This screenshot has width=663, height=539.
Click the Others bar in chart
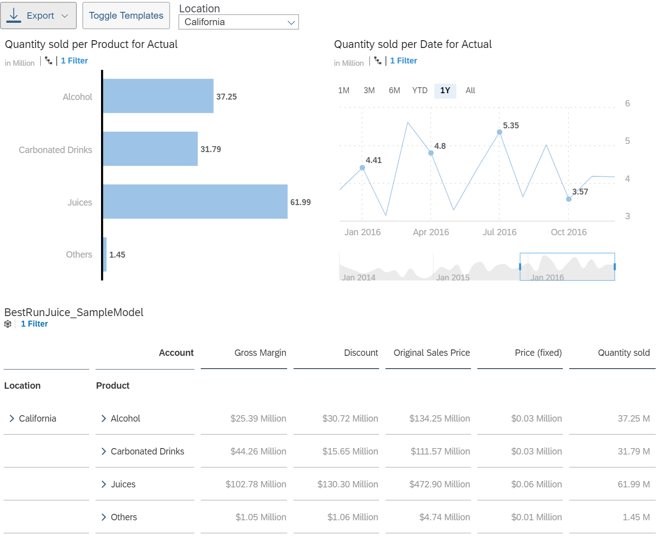pos(105,254)
